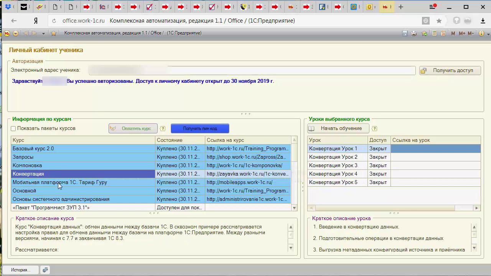The image size is (491, 276).
Task: Click the Yandex Я button
Action: [36, 21]
